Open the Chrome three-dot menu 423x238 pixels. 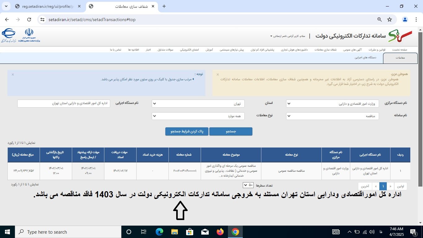[x=416, y=20]
